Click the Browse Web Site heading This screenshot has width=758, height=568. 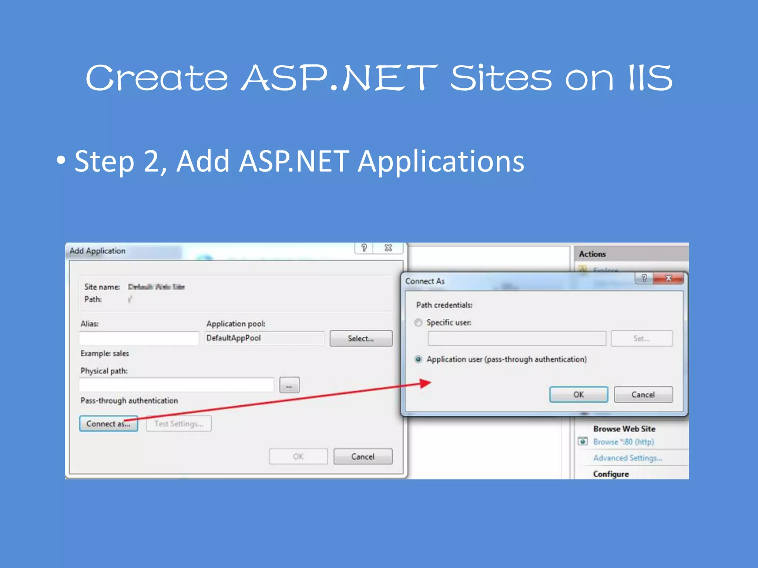coord(624,429)
